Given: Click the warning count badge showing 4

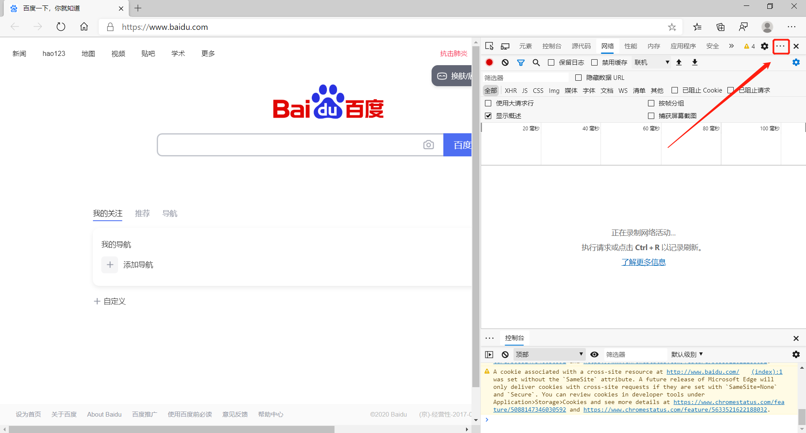Looking at the screenshot, I should (x=749, y=46).
